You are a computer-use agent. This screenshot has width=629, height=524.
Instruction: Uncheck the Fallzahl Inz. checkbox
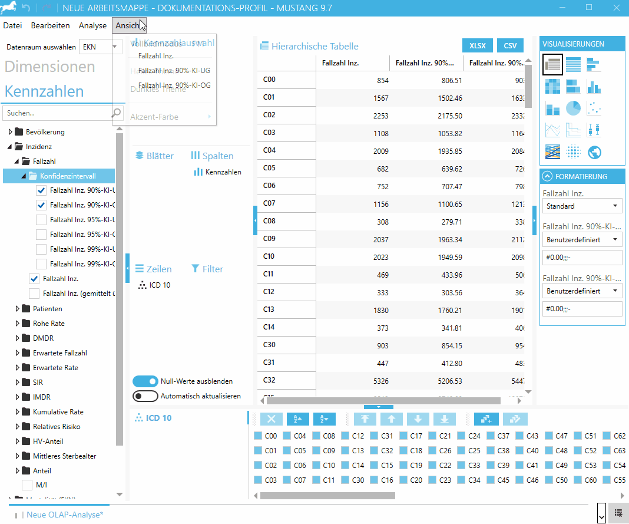[x=34, y=279]
